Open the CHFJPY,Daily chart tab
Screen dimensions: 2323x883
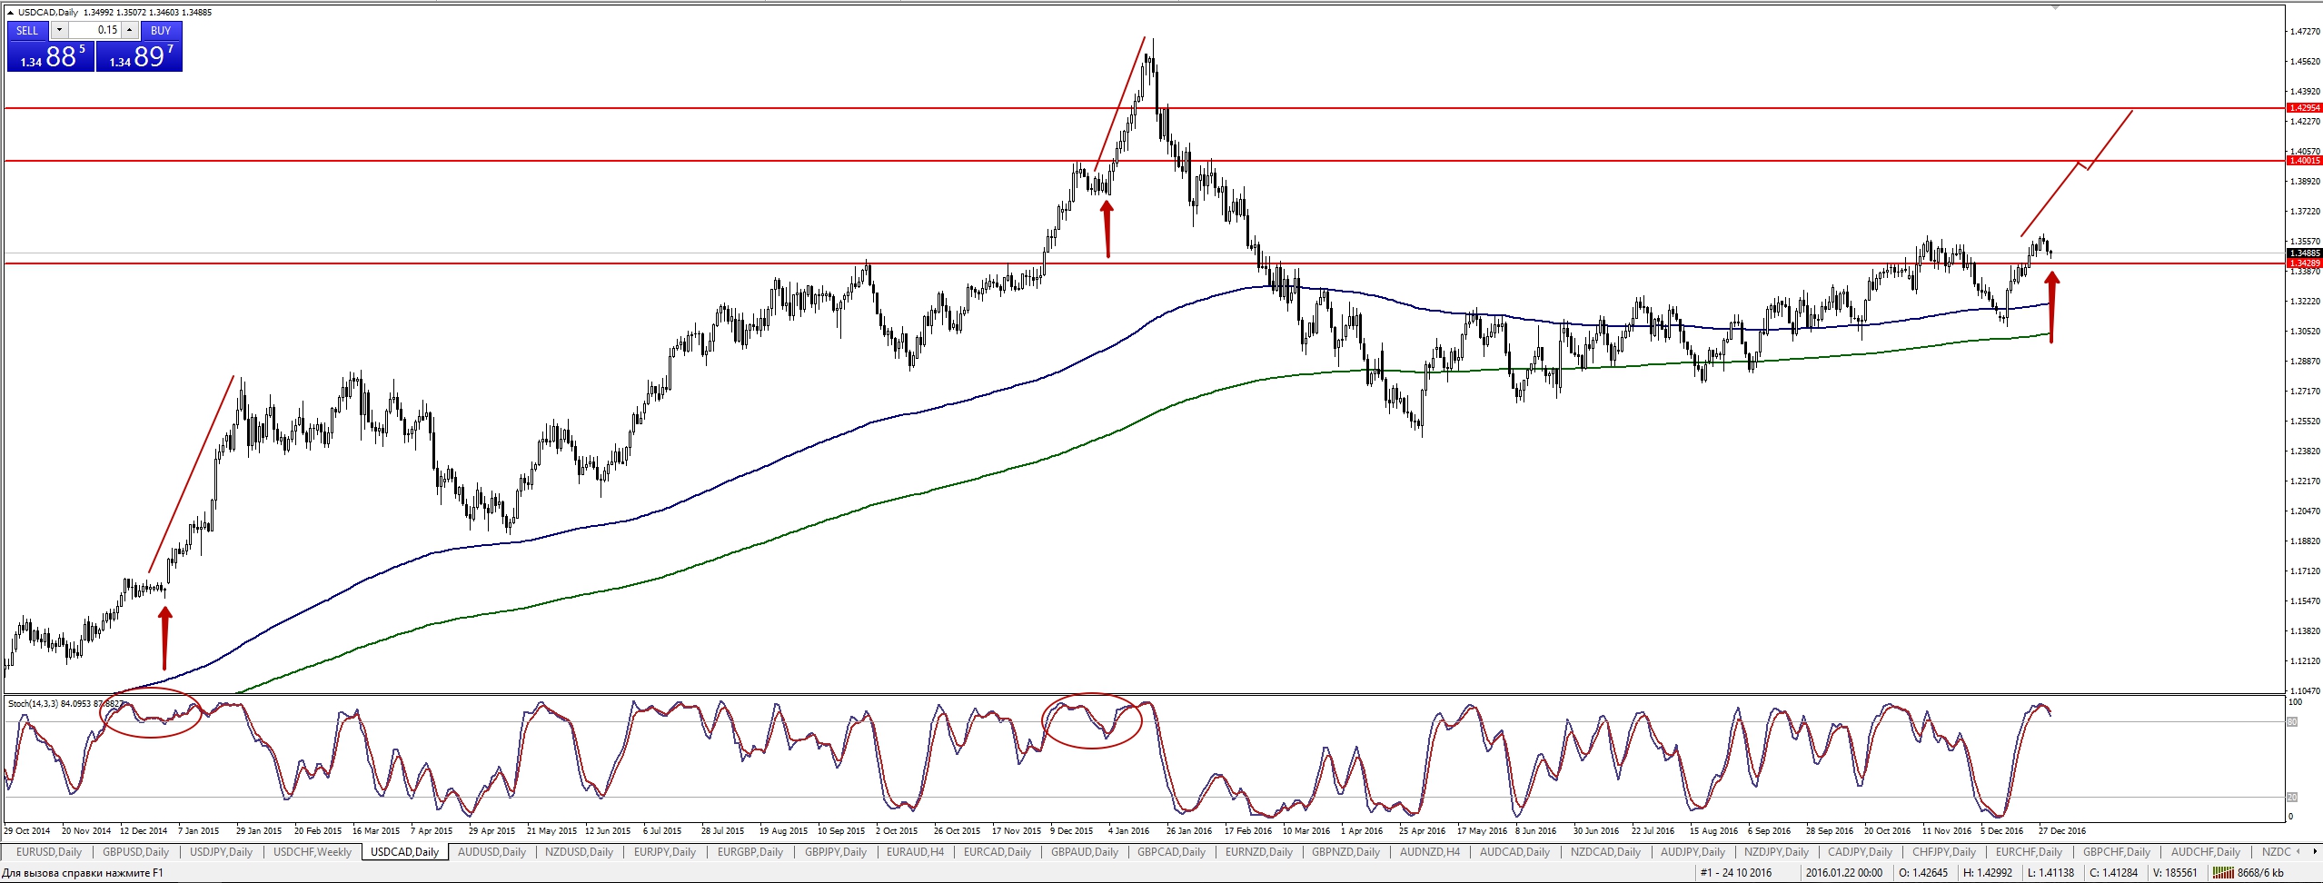coord(1944,852)
